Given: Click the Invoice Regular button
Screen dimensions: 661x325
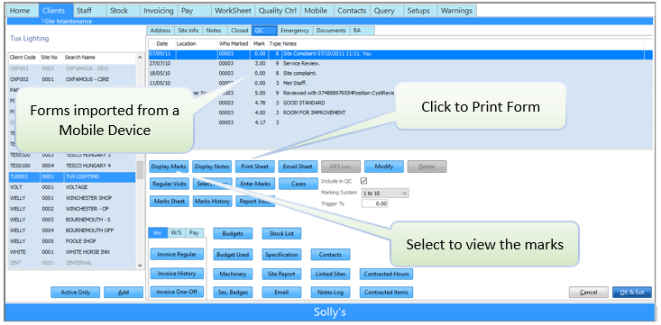Looking at the screenshot, I should pyautogui.click(x=177, y=254).
